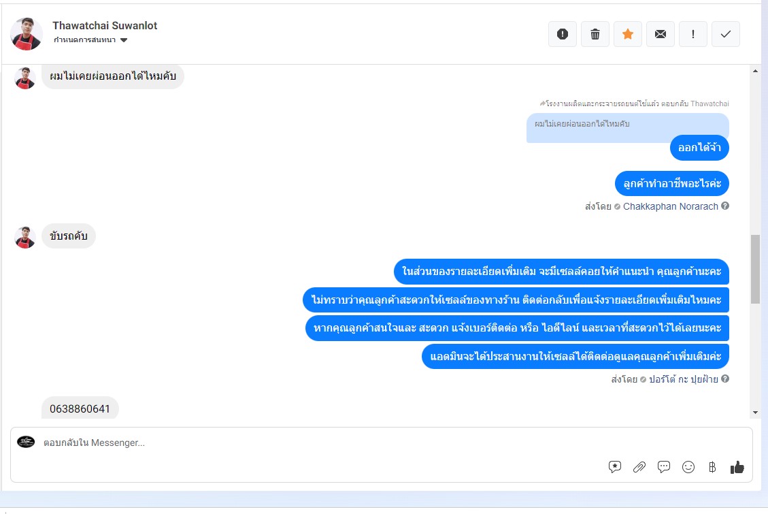Open Thawatchai Suwanlot header profile picture
Screen dimensions: 768x514
point(27,34)
